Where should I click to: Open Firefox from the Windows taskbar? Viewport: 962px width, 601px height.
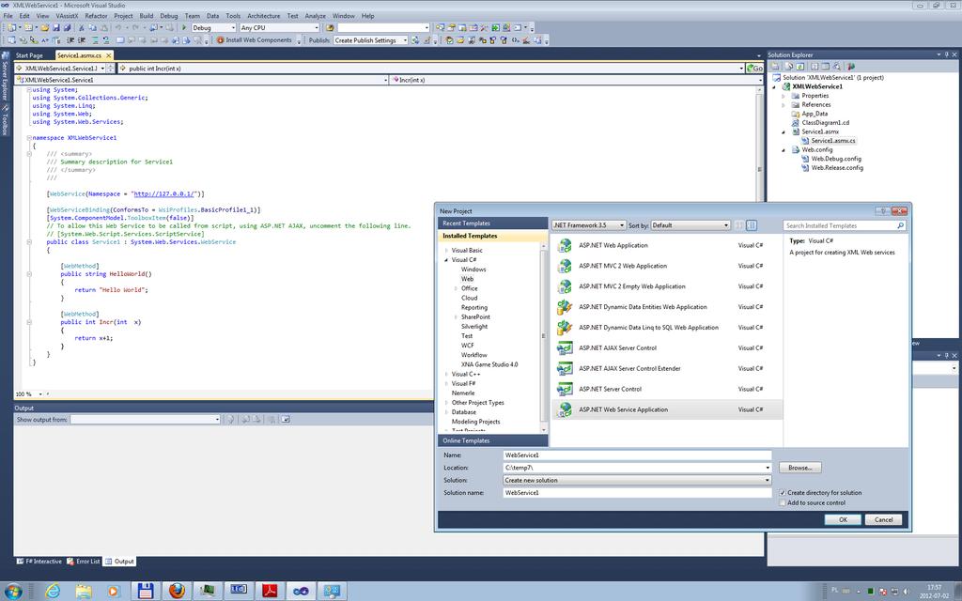(177, 591)
